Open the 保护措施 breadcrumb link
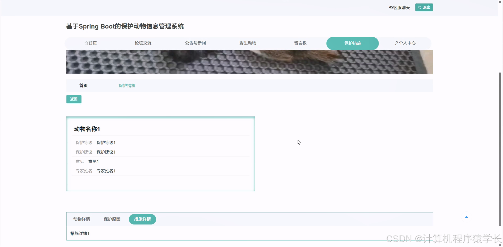Viewport: 503px width, 247px height. coord(127,86)
